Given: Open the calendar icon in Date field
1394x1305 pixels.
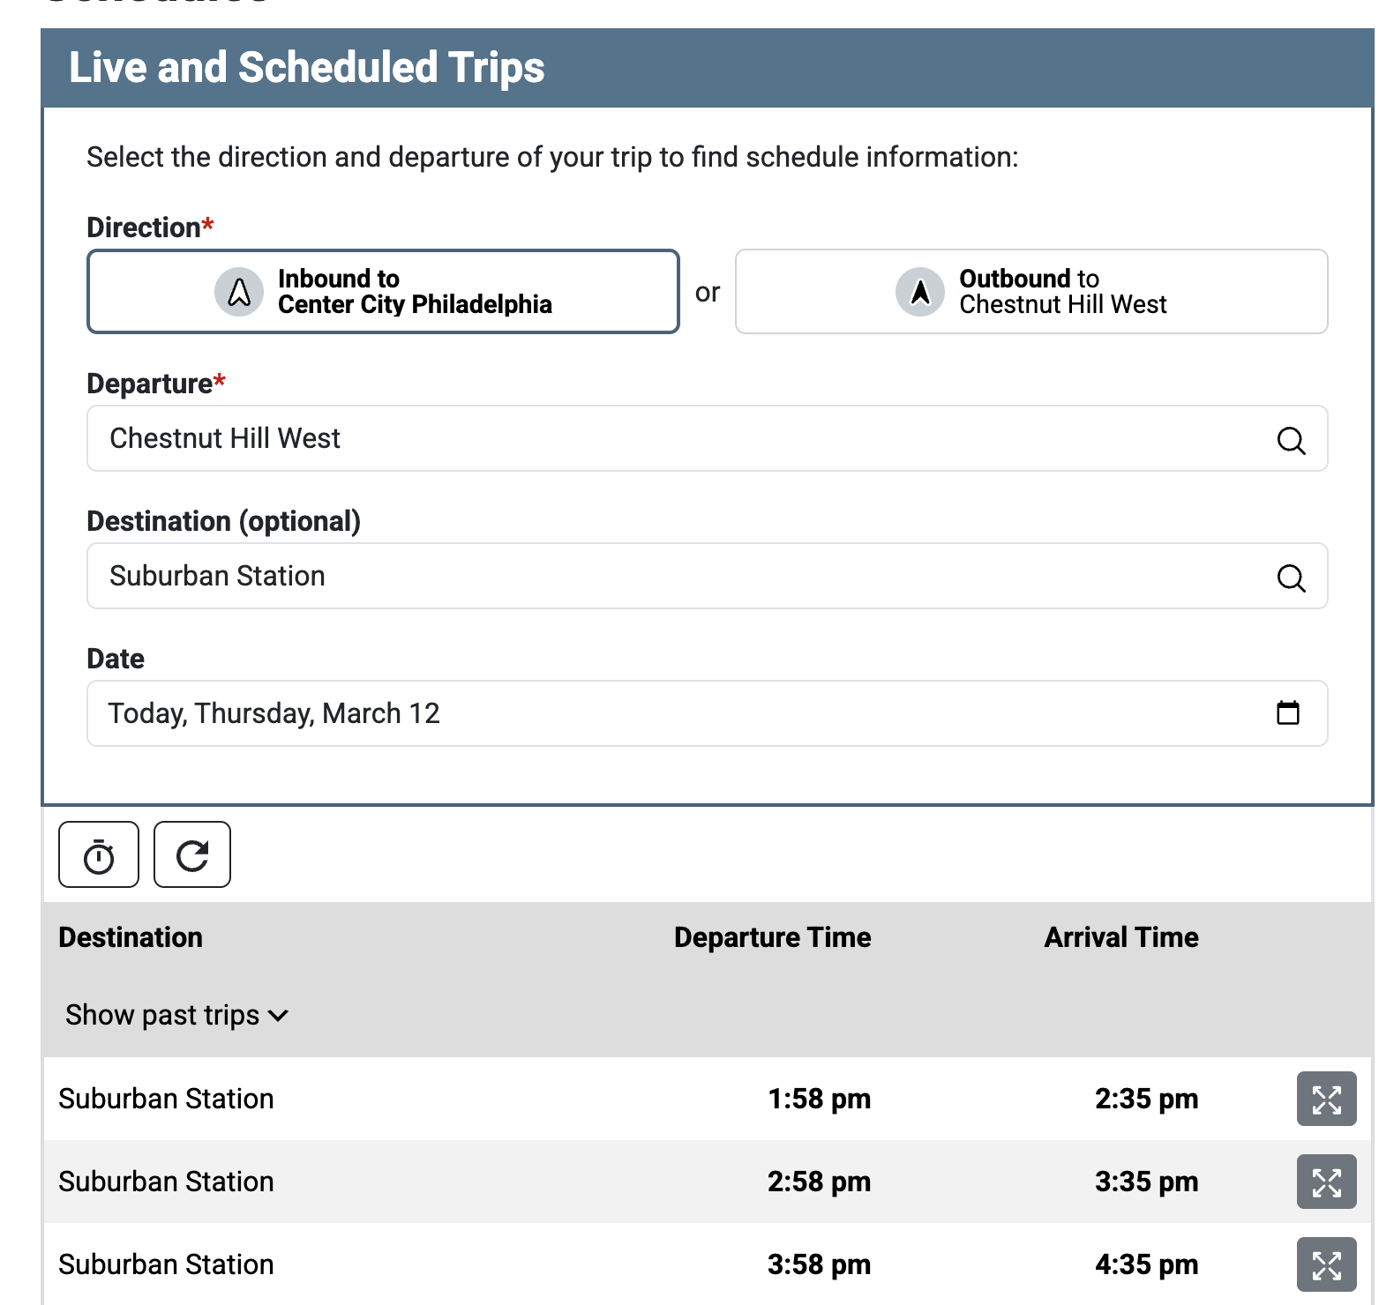Looking at the screenshot, I should click(1288, 712).
